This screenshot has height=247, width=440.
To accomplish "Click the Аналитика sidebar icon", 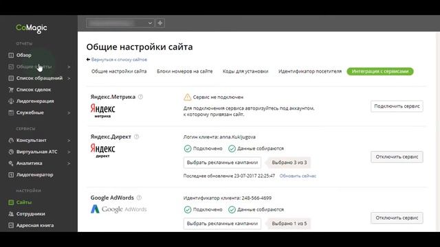I will (11, 163).
